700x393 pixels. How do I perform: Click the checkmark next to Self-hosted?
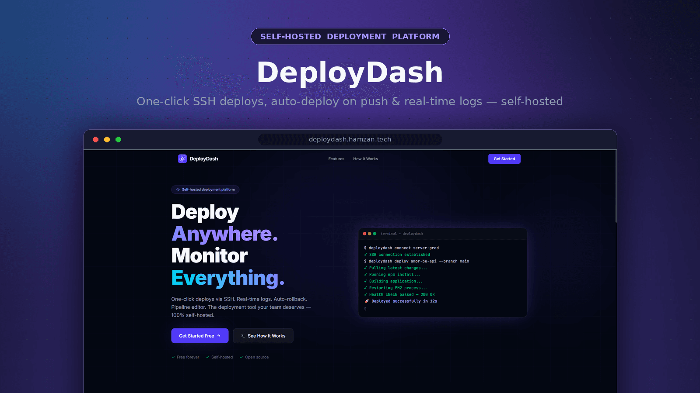pos(208,357)
